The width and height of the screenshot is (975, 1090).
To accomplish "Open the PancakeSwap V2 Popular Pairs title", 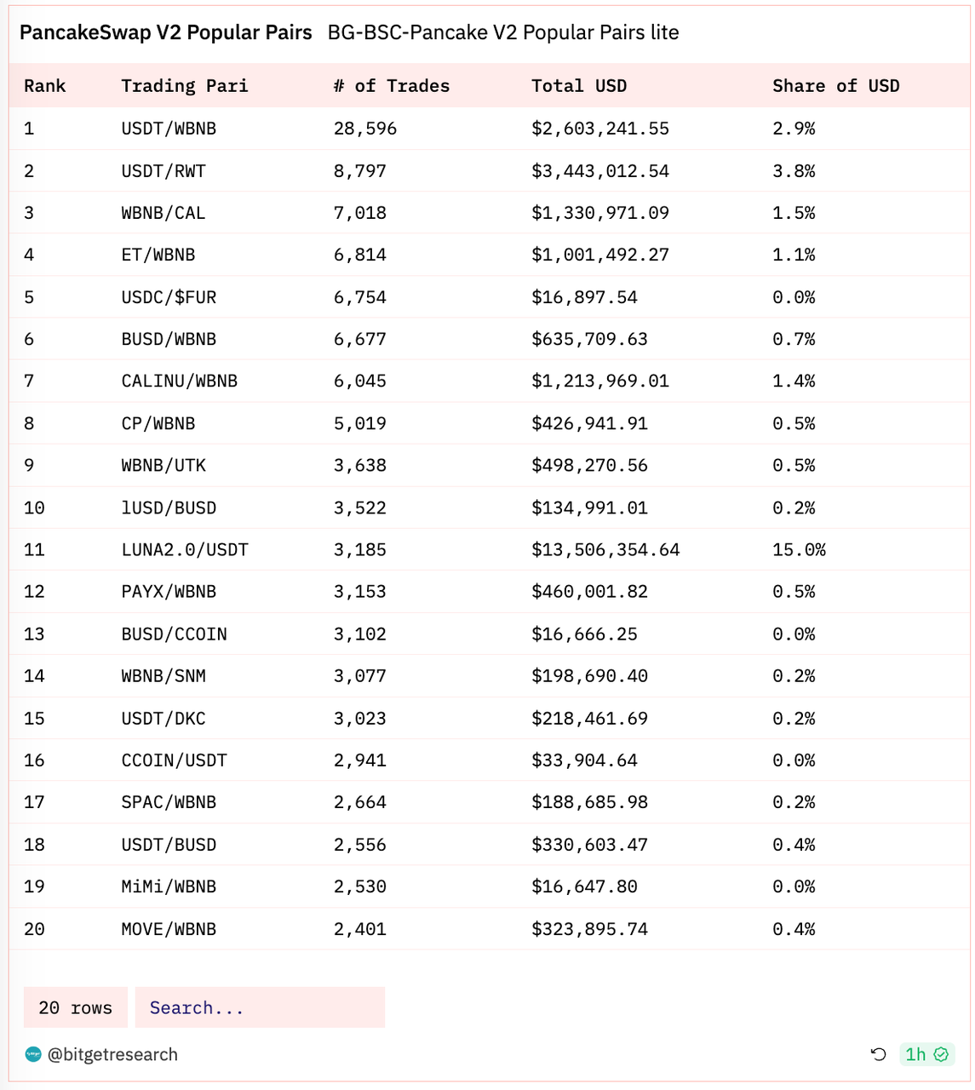I will [x=166, y=32].
